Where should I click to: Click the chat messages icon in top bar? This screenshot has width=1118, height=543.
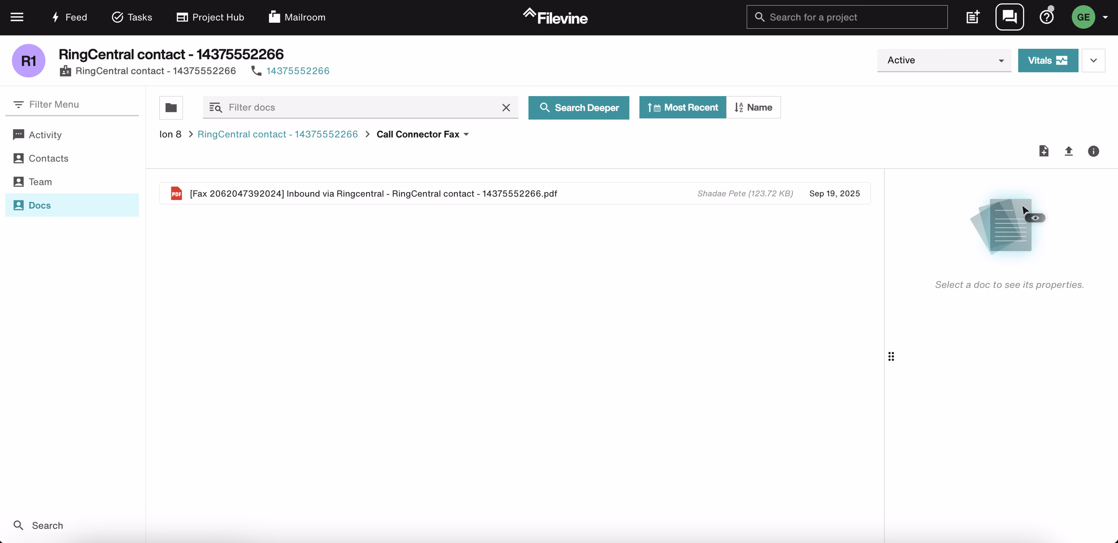[x=1010, y=17]
